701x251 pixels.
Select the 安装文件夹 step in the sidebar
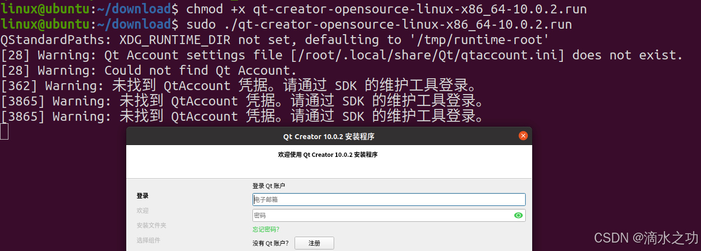coord(151,226)
